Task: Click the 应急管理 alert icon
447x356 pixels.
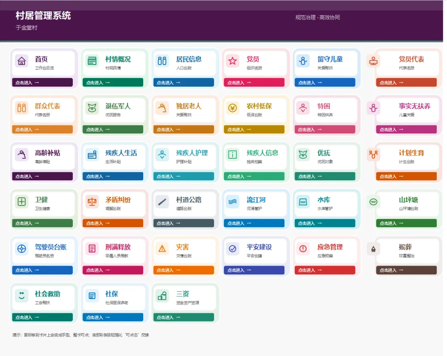Action: click(303, 249)
